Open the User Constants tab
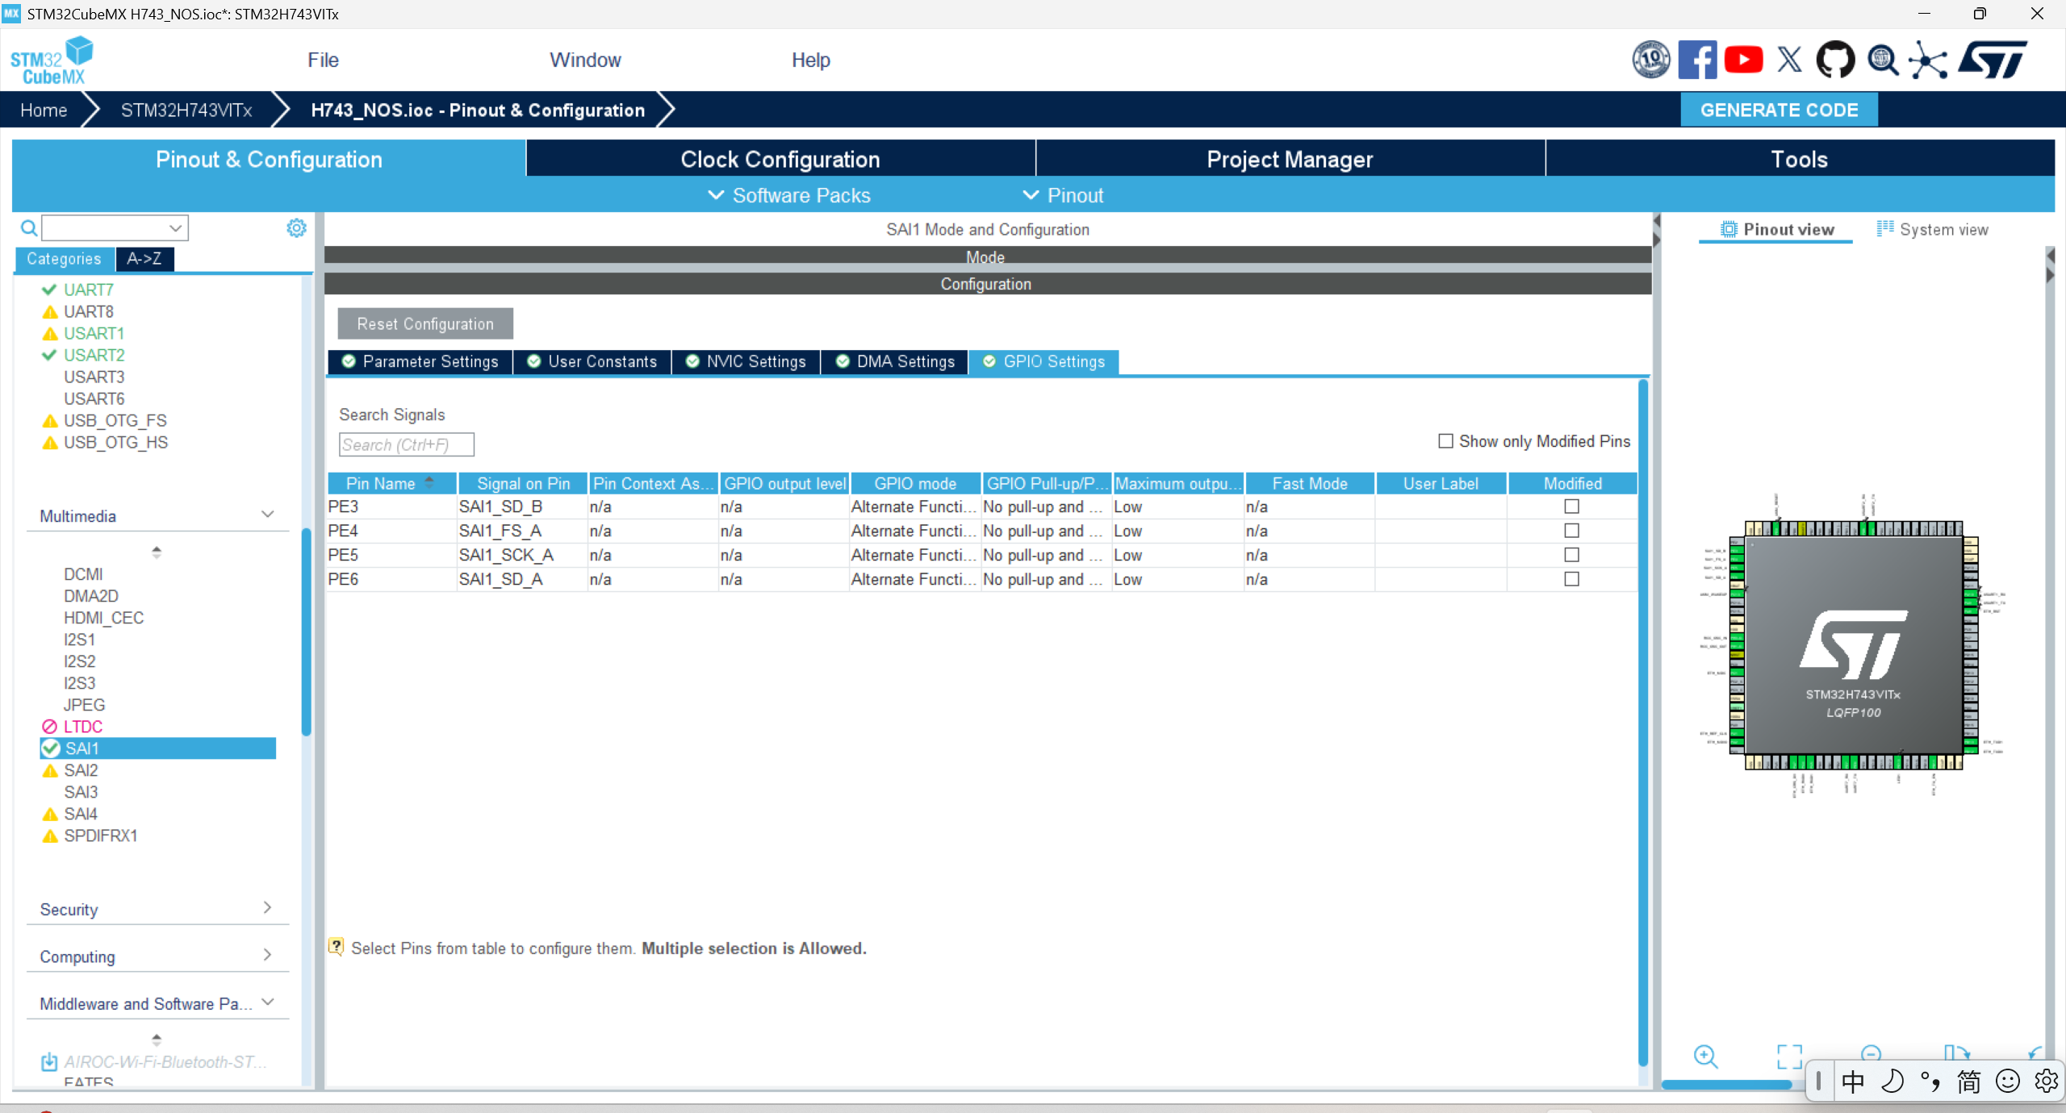This screenshot has width=2066, height=1113. coord(592,361)
